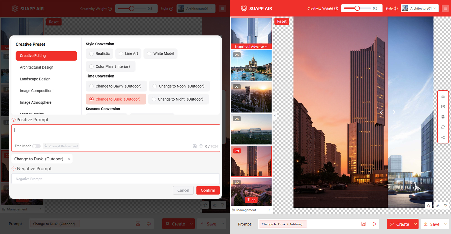Collapse the Positive Prompt section

[14, 120]
